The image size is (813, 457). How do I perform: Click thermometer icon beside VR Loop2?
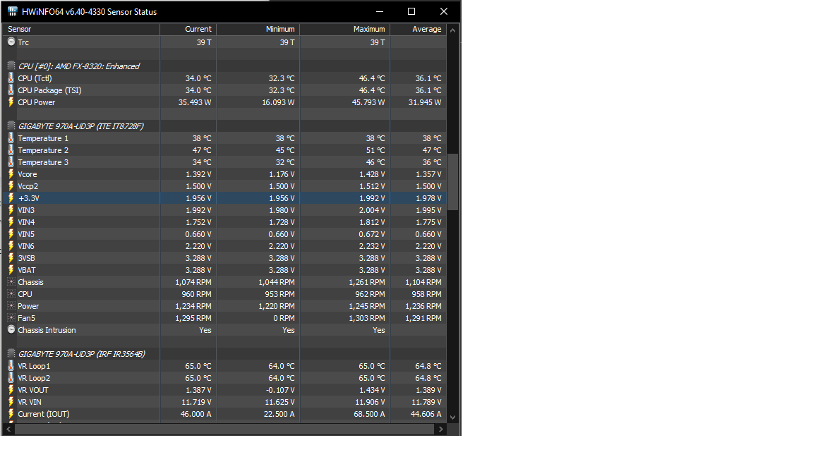point(11,378)
